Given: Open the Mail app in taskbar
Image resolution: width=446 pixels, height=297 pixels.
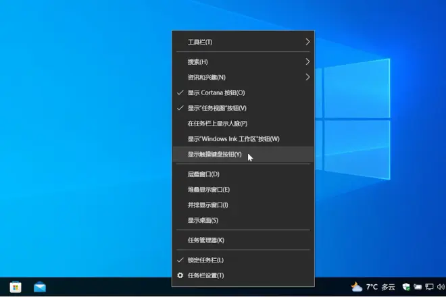Looking at the screenshot, I should pos(40,287).
